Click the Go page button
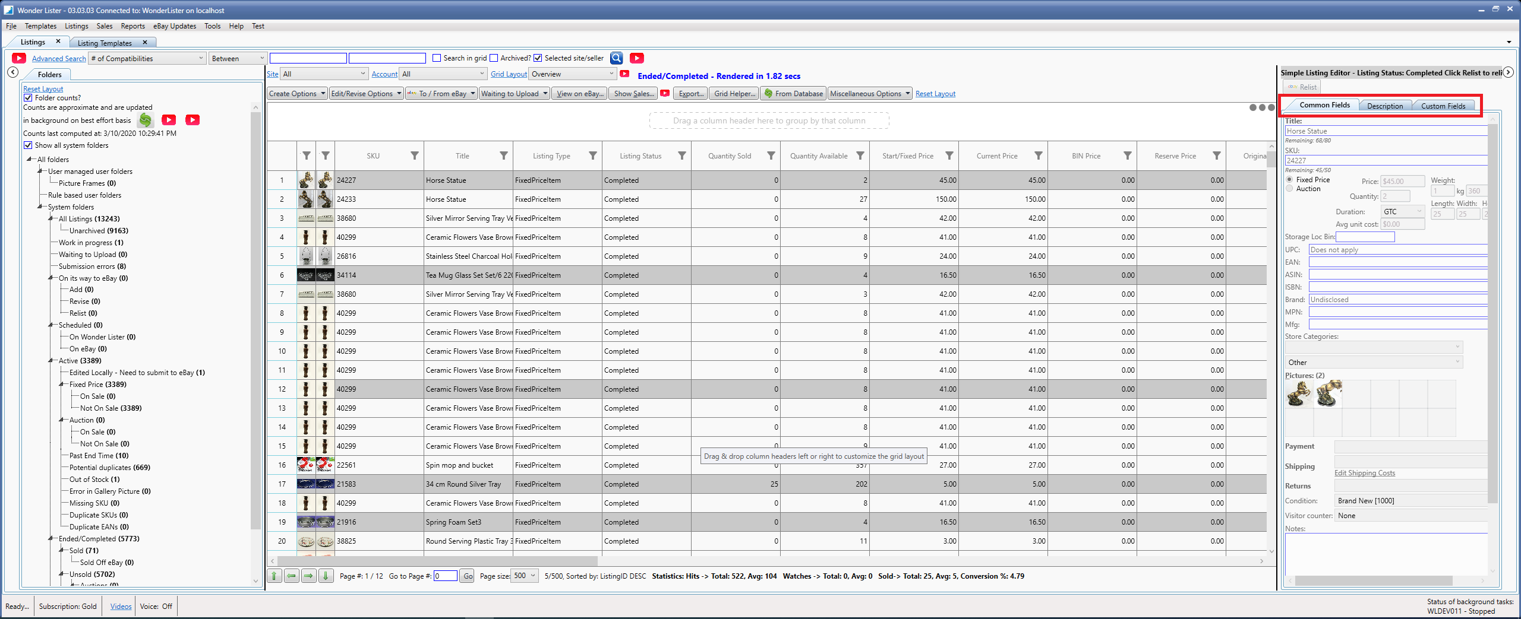This screenshot has height=619, width=1521. point(468,576)
